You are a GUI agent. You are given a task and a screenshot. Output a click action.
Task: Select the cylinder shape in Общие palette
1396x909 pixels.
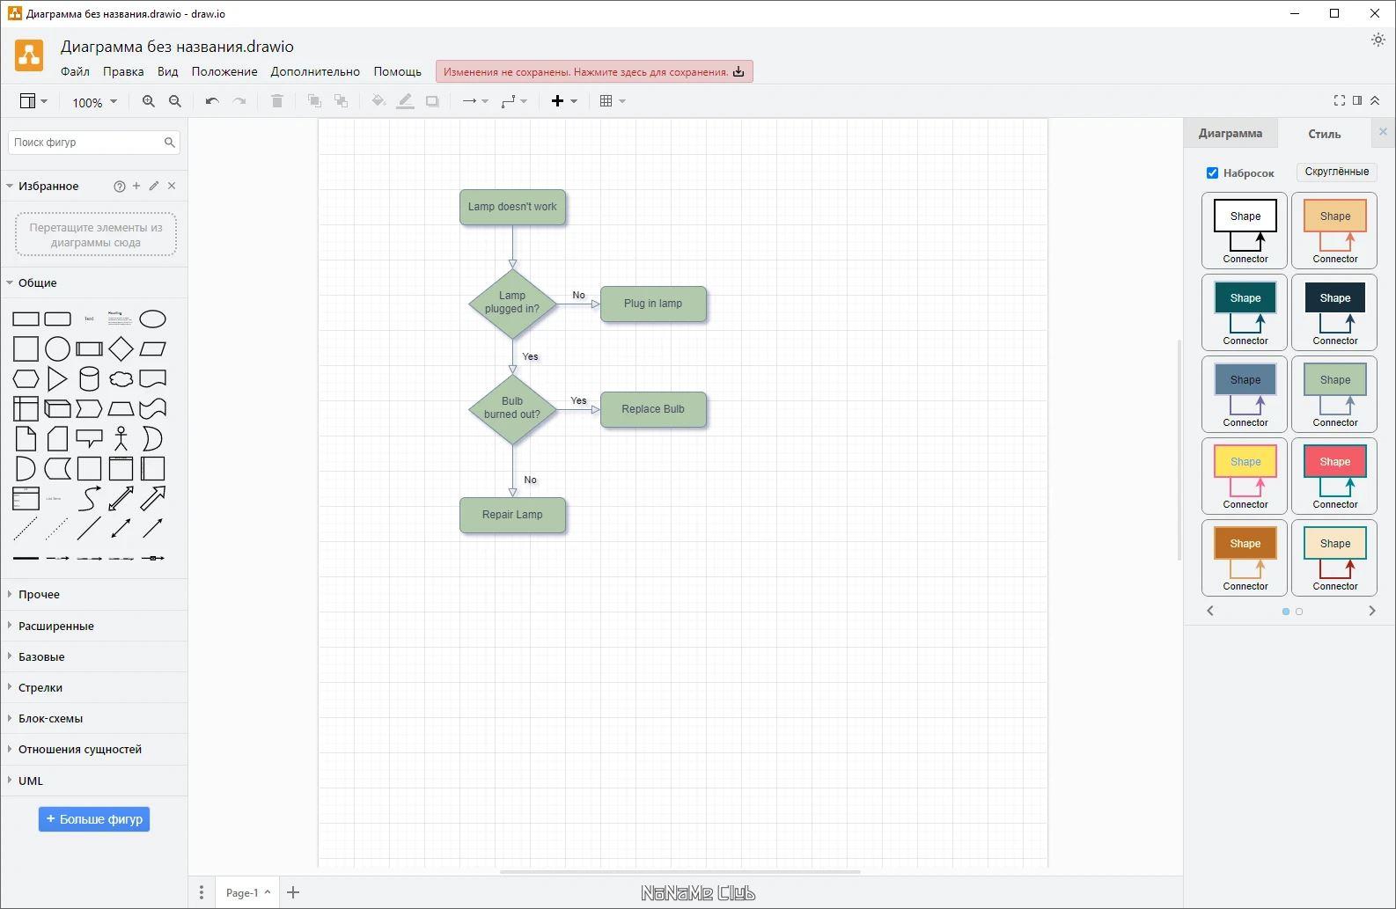click(x=89, y=379)
